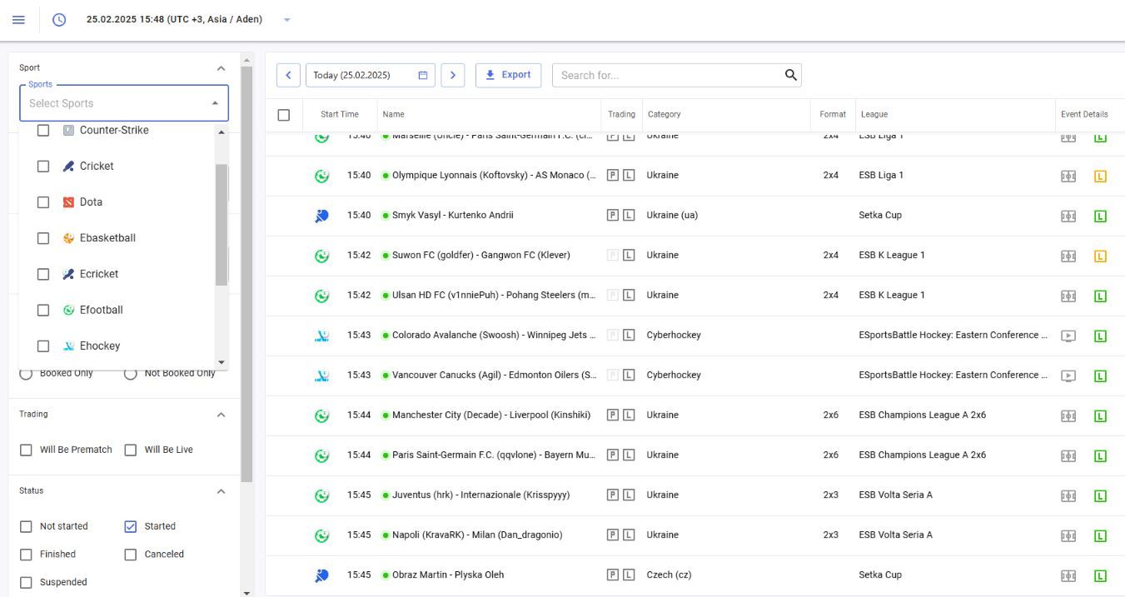Go to the next day arrow button

coord(452,75)
